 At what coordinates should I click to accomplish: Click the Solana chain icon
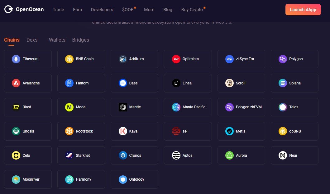[x=283, y=83]
